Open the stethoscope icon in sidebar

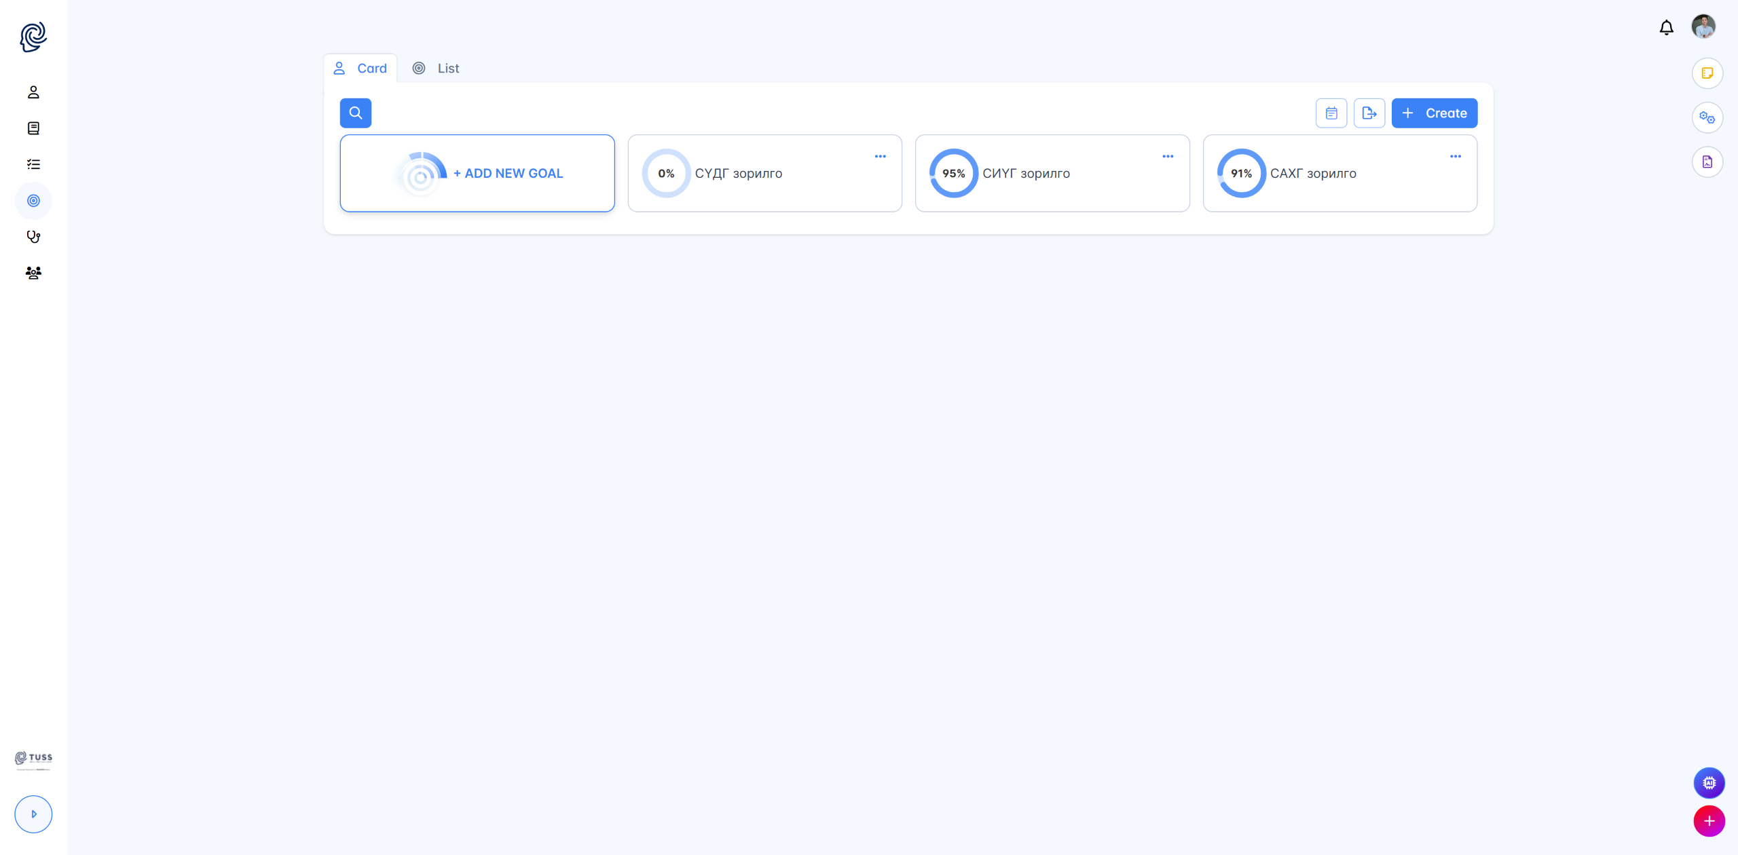pos(33,237)
